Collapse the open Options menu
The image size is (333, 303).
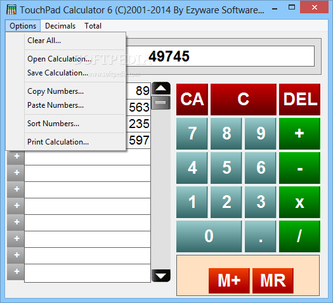(23, 26)
